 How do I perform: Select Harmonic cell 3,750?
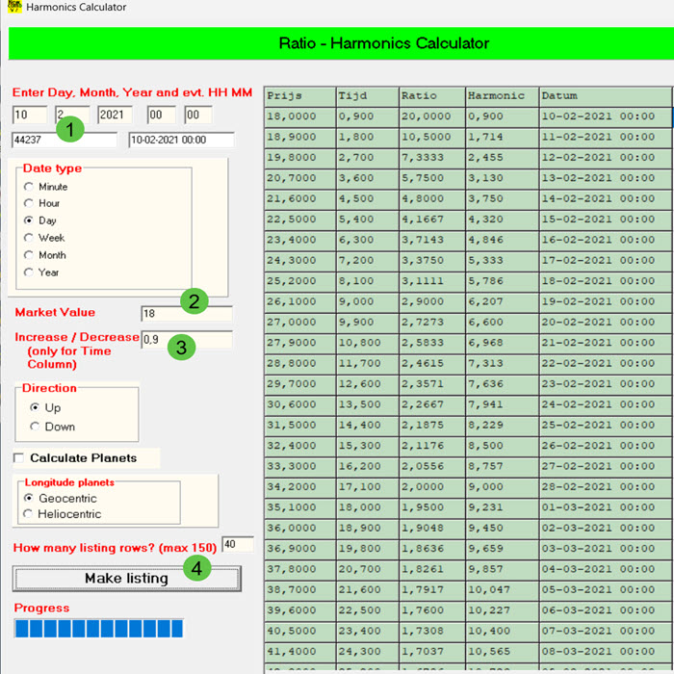(502, 198)
